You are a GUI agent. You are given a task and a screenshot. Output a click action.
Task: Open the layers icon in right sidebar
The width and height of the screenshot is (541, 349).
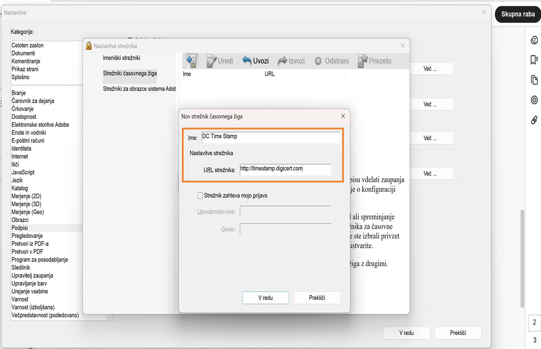click(534, 100)
